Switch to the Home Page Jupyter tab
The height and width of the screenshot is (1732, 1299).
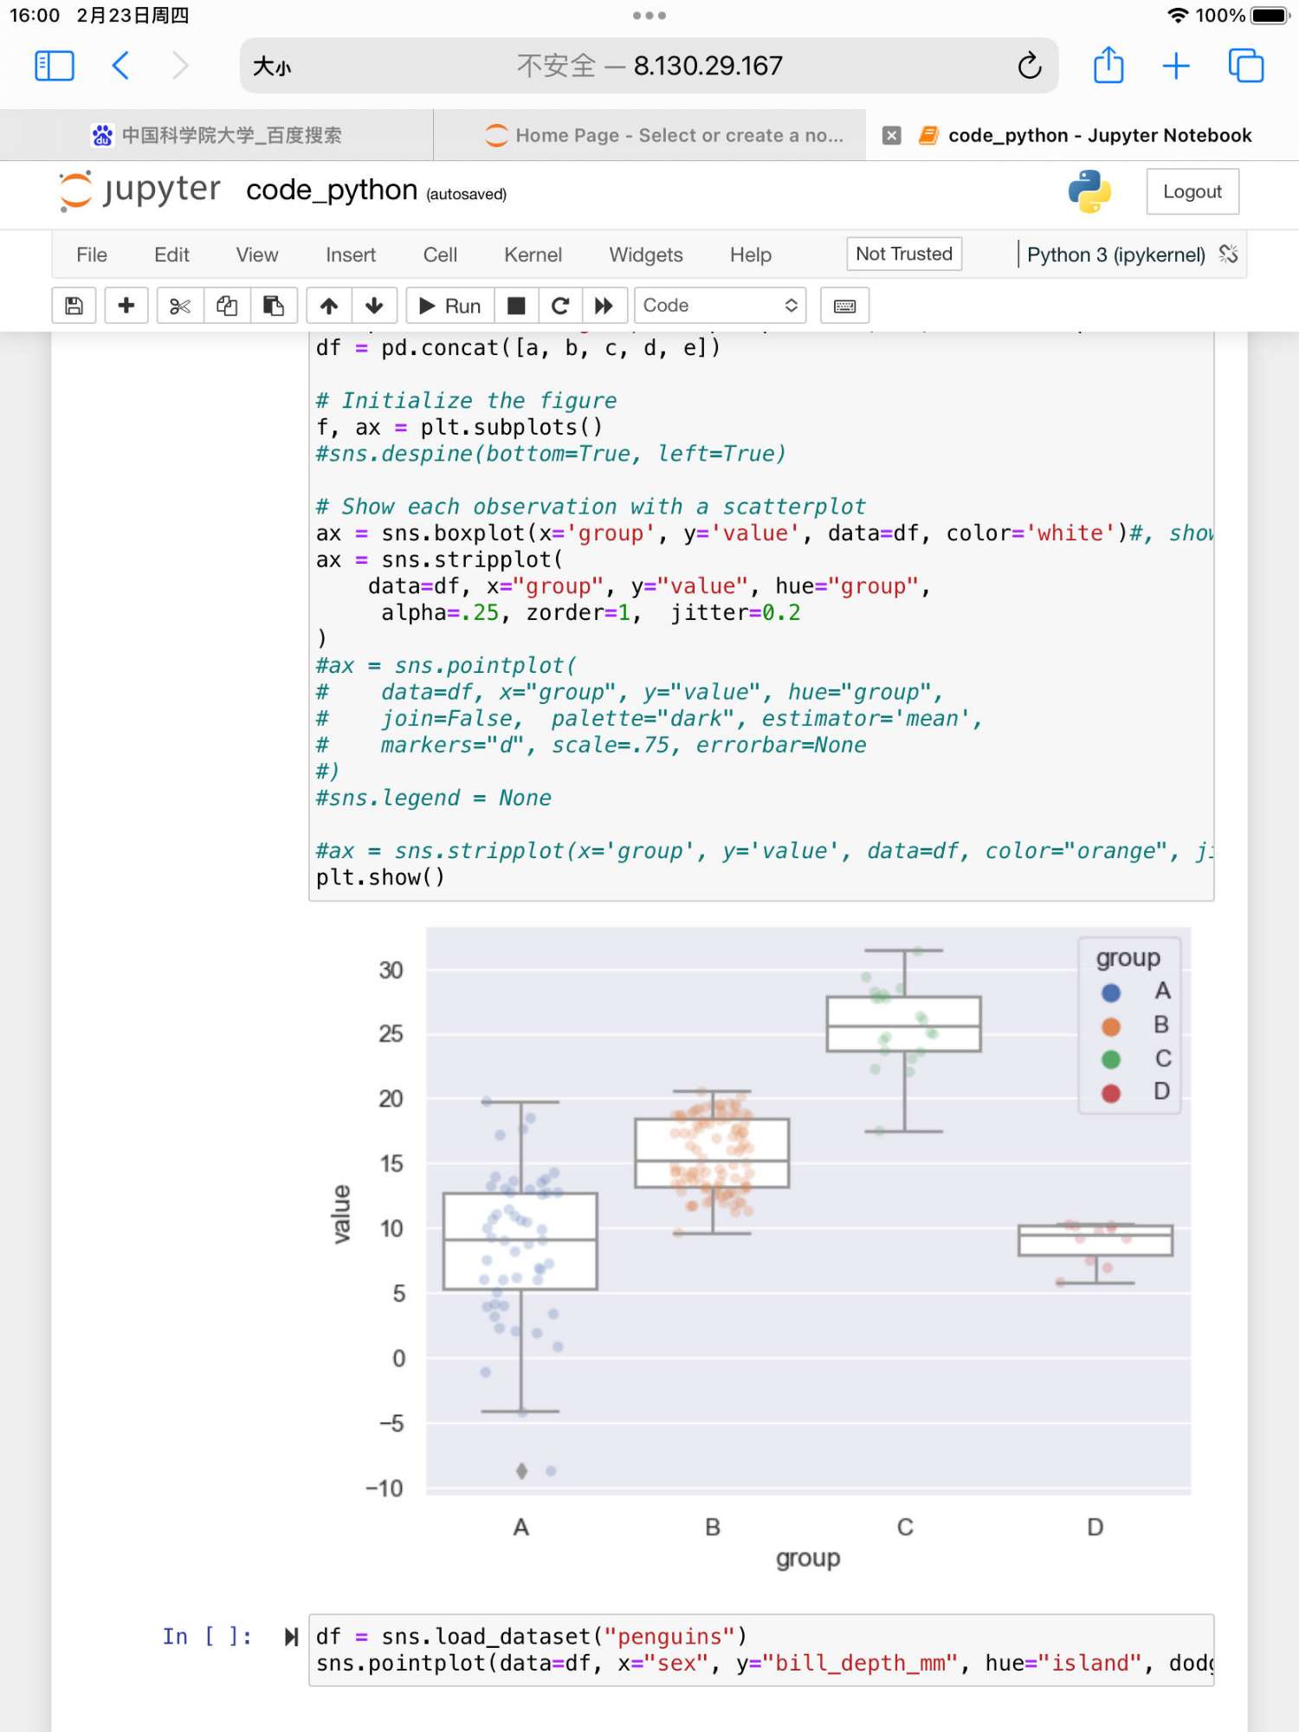click(649, 135)
